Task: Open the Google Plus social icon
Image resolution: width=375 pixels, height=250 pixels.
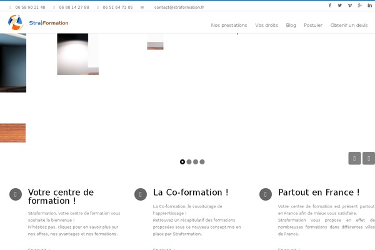Action: [x=359, y=5]
